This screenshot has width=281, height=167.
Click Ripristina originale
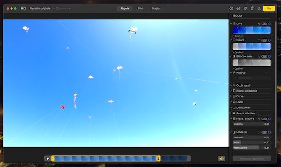(40, 8)
